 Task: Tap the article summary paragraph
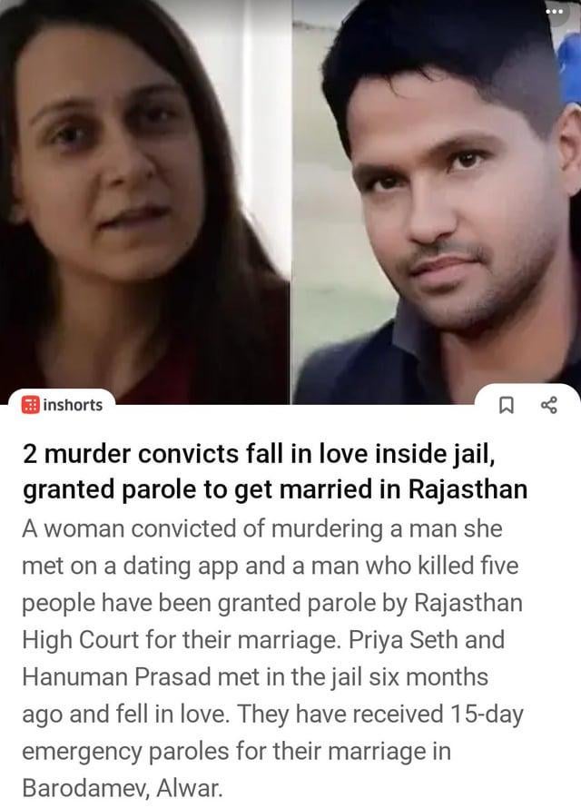[x=273, y=658]
